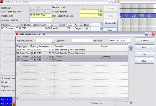Click invoice number 20000003
Viewport: 156px width, 106px height.
[105, 57]
